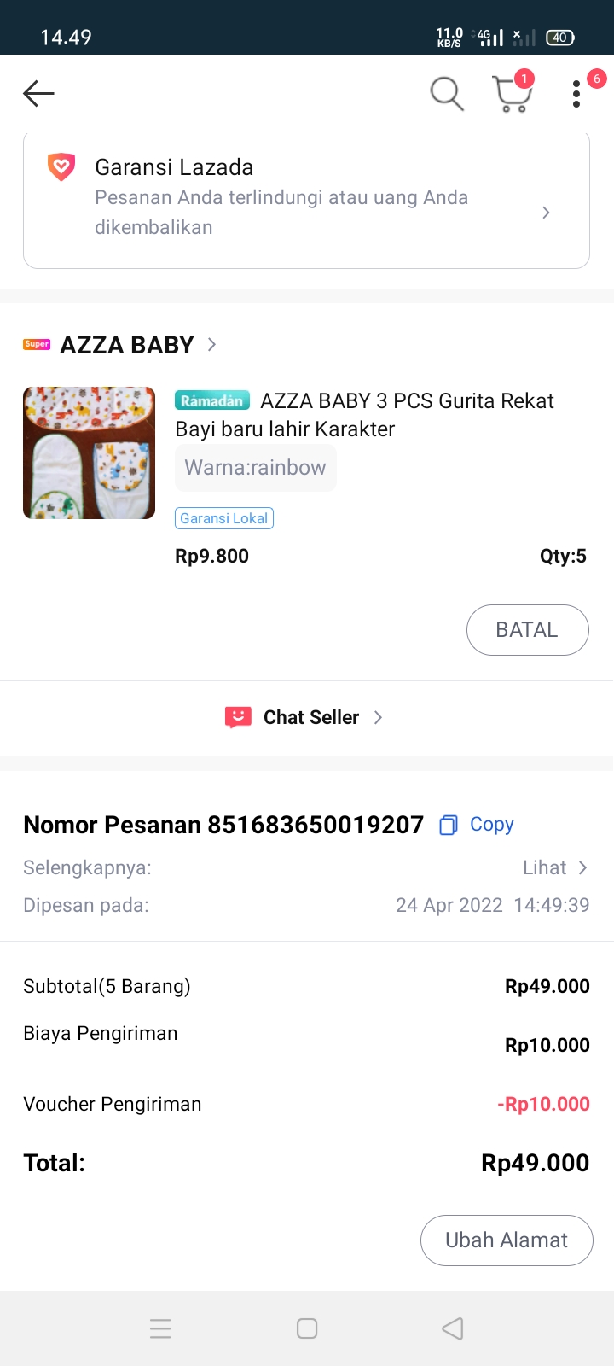Open Android recent apps menu
This screenshot has height=1366, width=614.
[160, 1328]
